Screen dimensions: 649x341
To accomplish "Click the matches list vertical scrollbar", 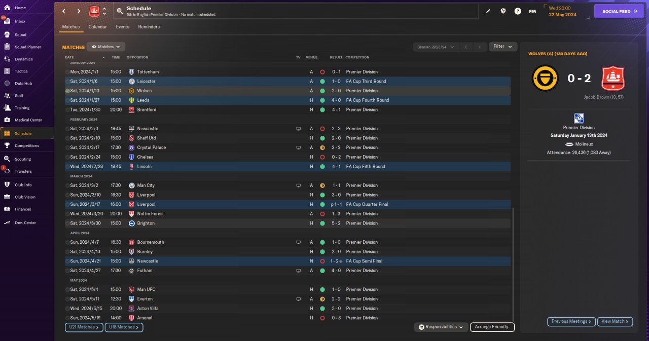I will pos(513,263).
